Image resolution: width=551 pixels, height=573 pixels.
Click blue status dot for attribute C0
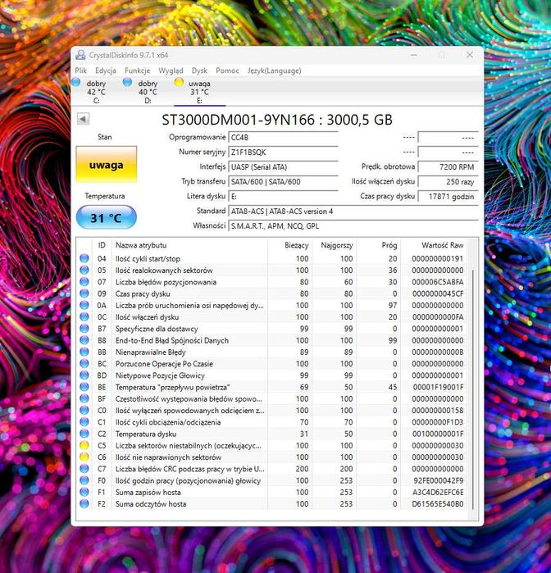tap(84, 411)
